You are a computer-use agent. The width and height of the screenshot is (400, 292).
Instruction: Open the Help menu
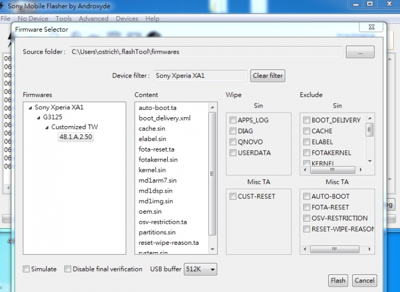pos(152,19)
